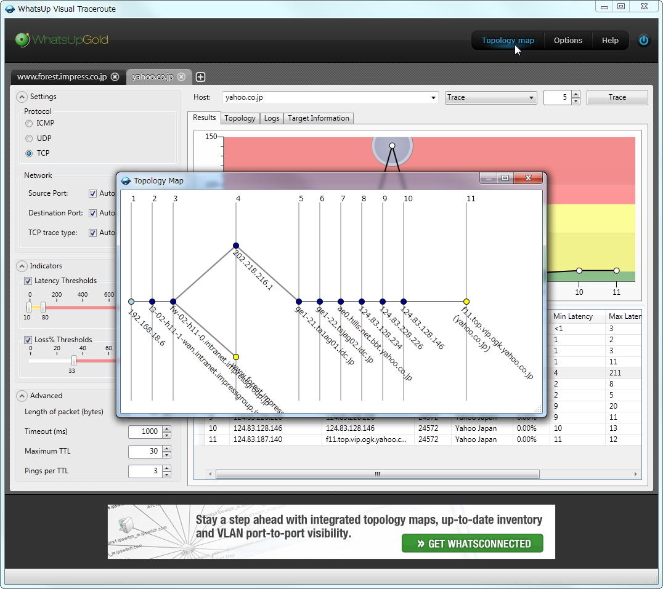Viewport: 663px width, 589px height.
Task: Switch to the Results tab
Action: (204, 118)
